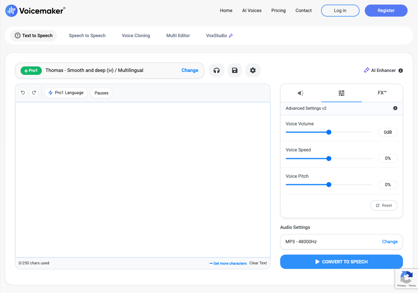418x293 pixels.
Task: Open the Home menu item
Action: click(x=226, y=10)
